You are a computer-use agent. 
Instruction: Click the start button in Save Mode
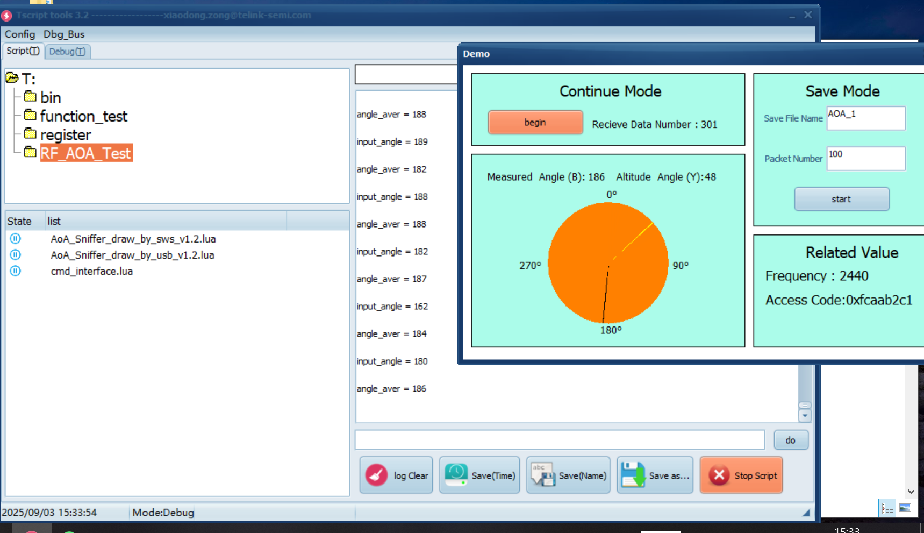(841, 199)
